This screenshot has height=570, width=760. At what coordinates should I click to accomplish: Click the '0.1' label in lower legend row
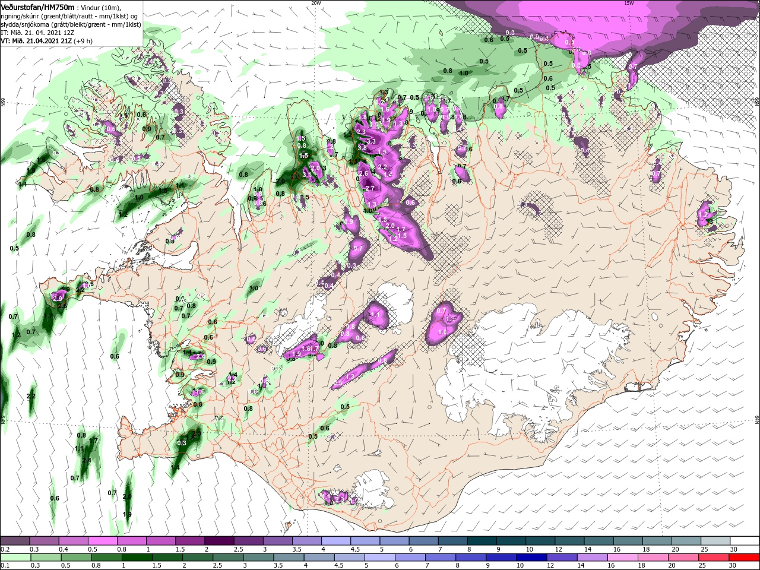[5, 566]
